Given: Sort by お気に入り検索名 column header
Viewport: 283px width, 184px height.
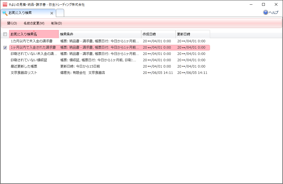Looking at the screenshot, I should (34, 34).
